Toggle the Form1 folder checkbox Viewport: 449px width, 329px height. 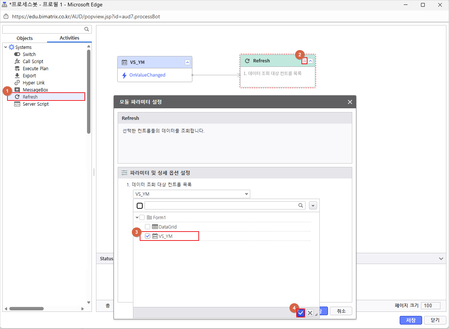[x=142, y=217]
